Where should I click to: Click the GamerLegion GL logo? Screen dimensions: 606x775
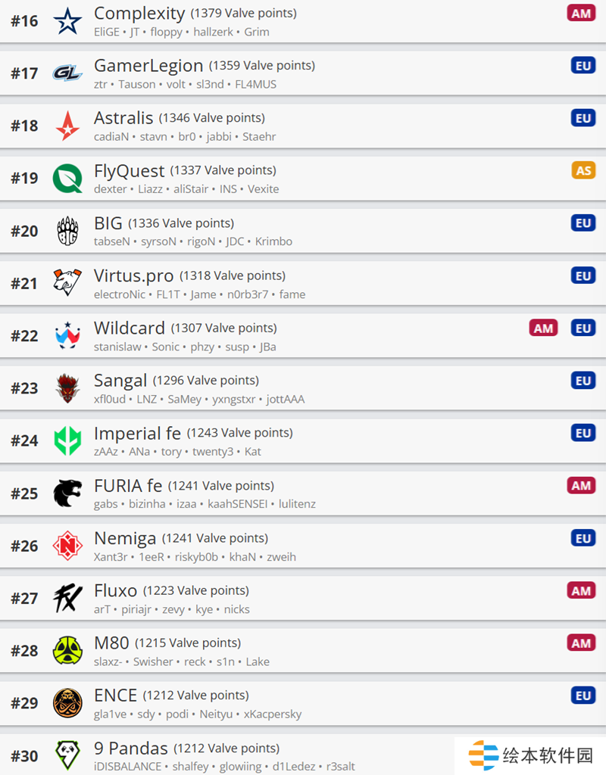[67, 73]
